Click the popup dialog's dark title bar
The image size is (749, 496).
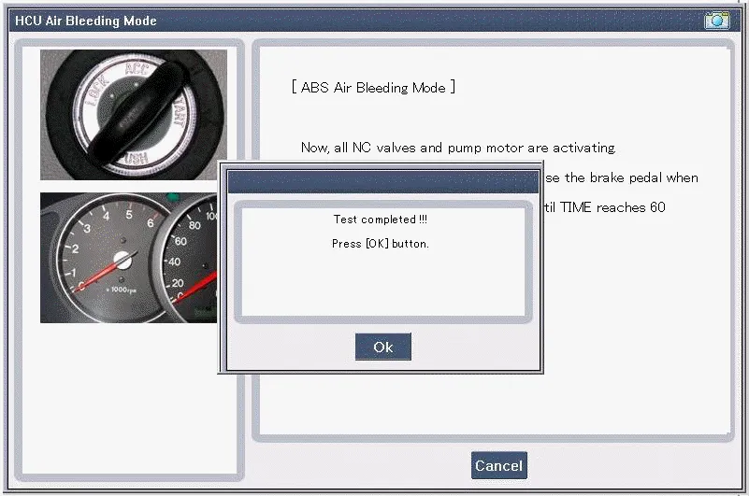(382, 181)
